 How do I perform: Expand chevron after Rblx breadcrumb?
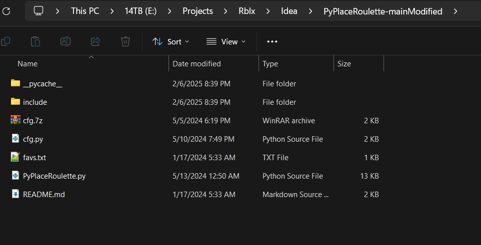[x=268, y=11]
